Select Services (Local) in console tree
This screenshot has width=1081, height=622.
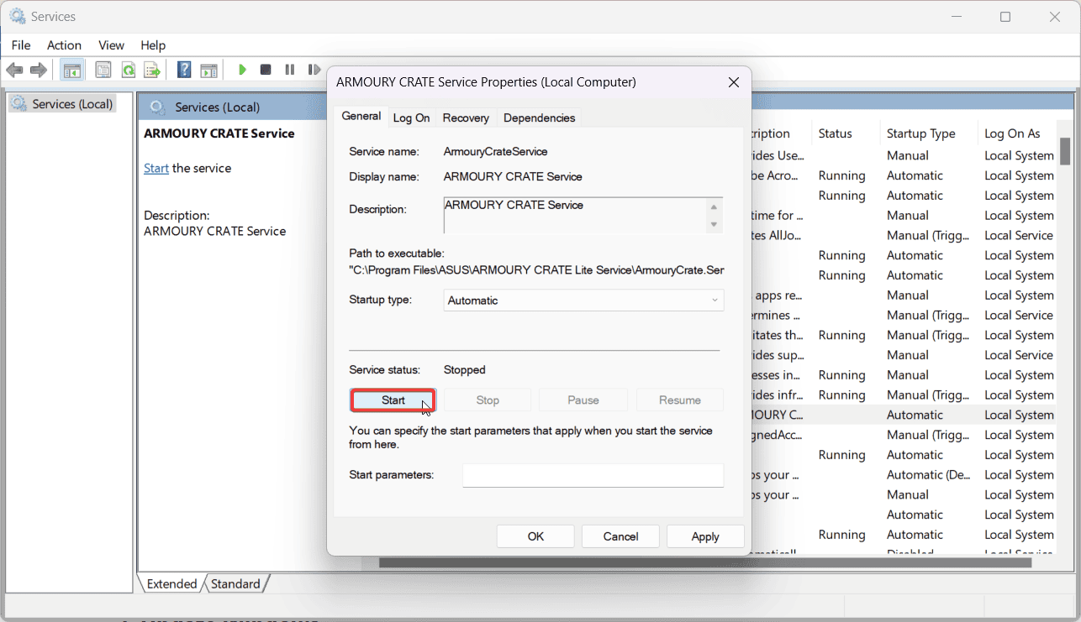(x=62, y=104)
